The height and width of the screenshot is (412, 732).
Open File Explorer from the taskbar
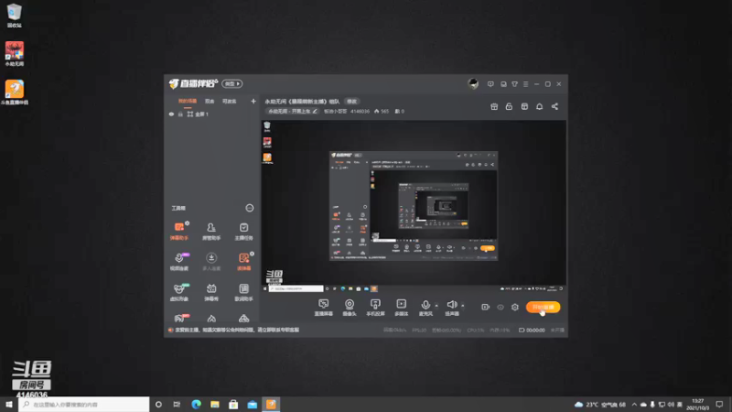215,404
